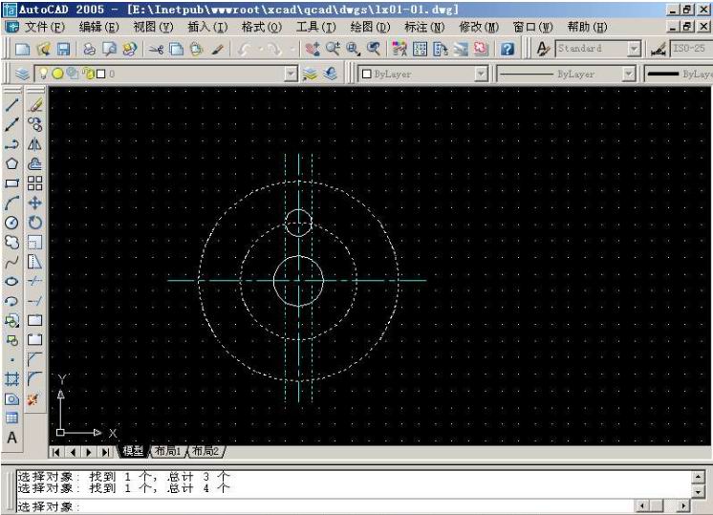Open the 工具(T) menu
Screen dimensions: 713x515
coord(316,28)
